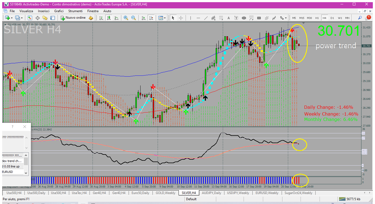Open the new chart icon
The height and width of the screenshot is (204, 375).
(x=7, y=18)
